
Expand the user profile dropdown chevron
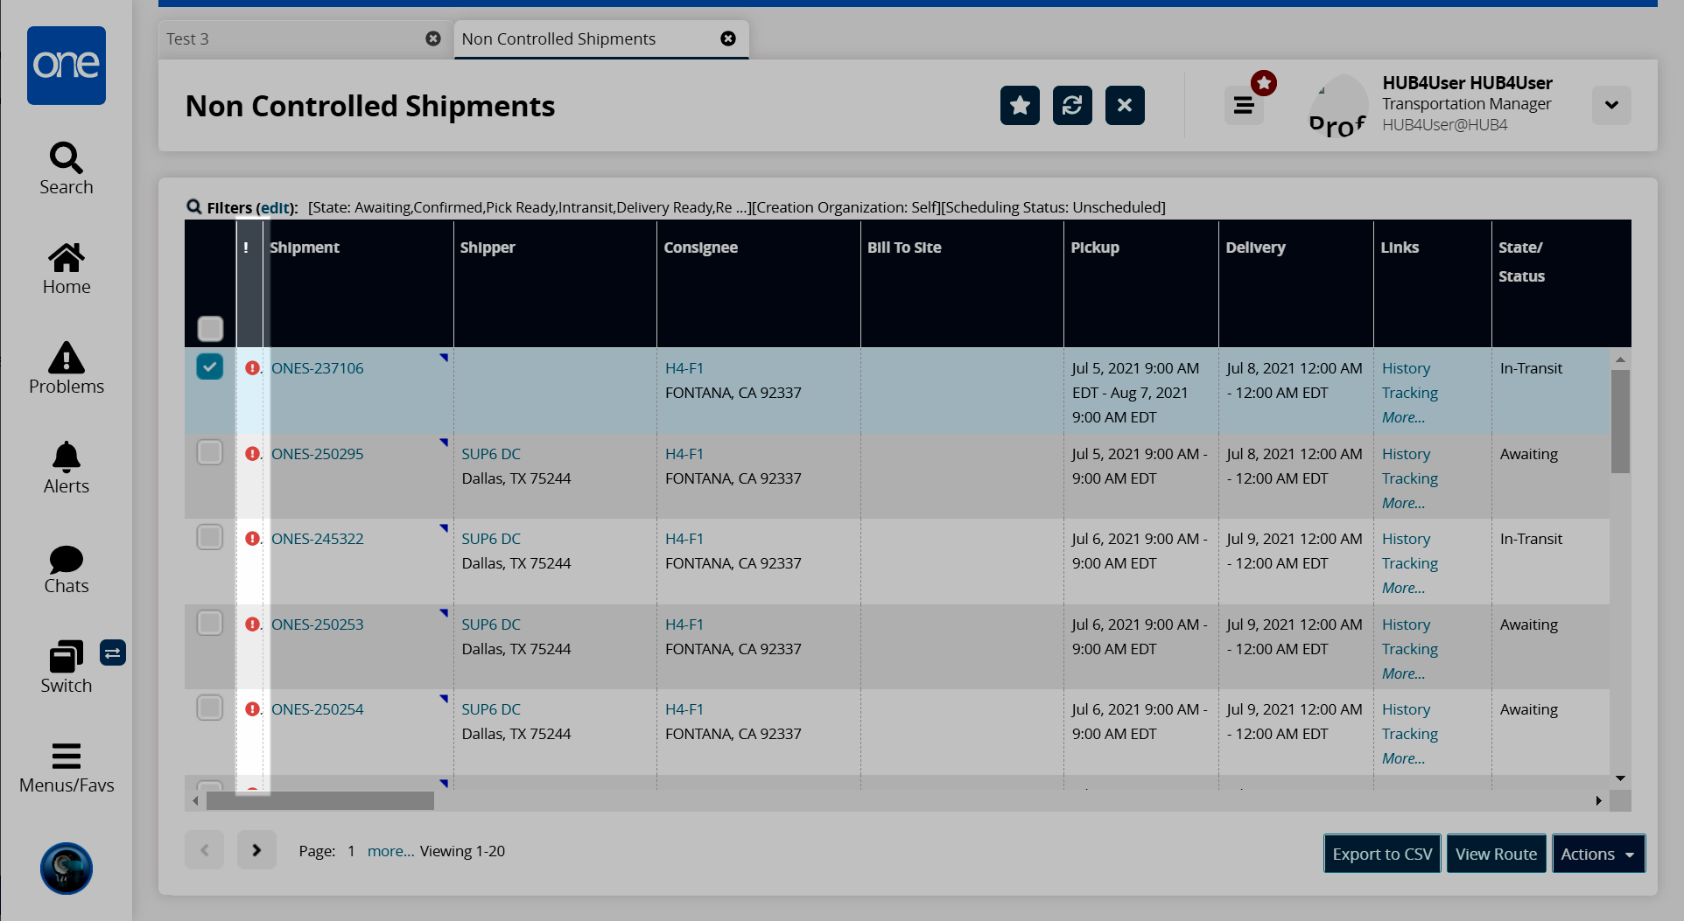(1610, 106)
